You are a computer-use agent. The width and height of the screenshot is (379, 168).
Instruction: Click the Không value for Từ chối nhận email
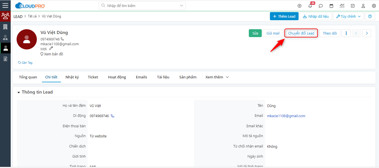272,146
